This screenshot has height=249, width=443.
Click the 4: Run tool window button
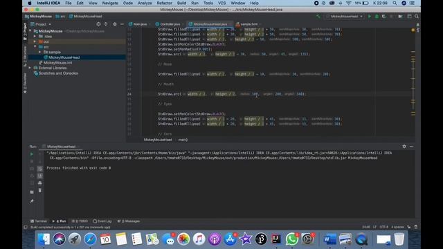coord(59,221)
